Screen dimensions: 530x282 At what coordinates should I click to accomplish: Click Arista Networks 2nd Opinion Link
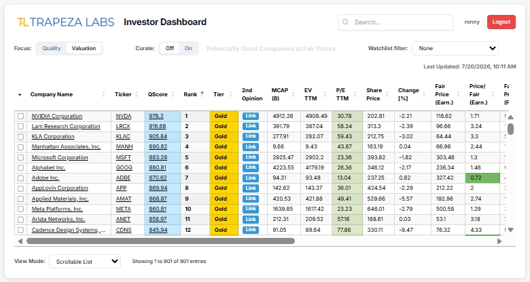click(251, 219)
